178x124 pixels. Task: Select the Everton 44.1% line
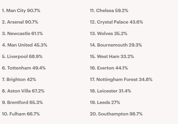coord(109,68)
